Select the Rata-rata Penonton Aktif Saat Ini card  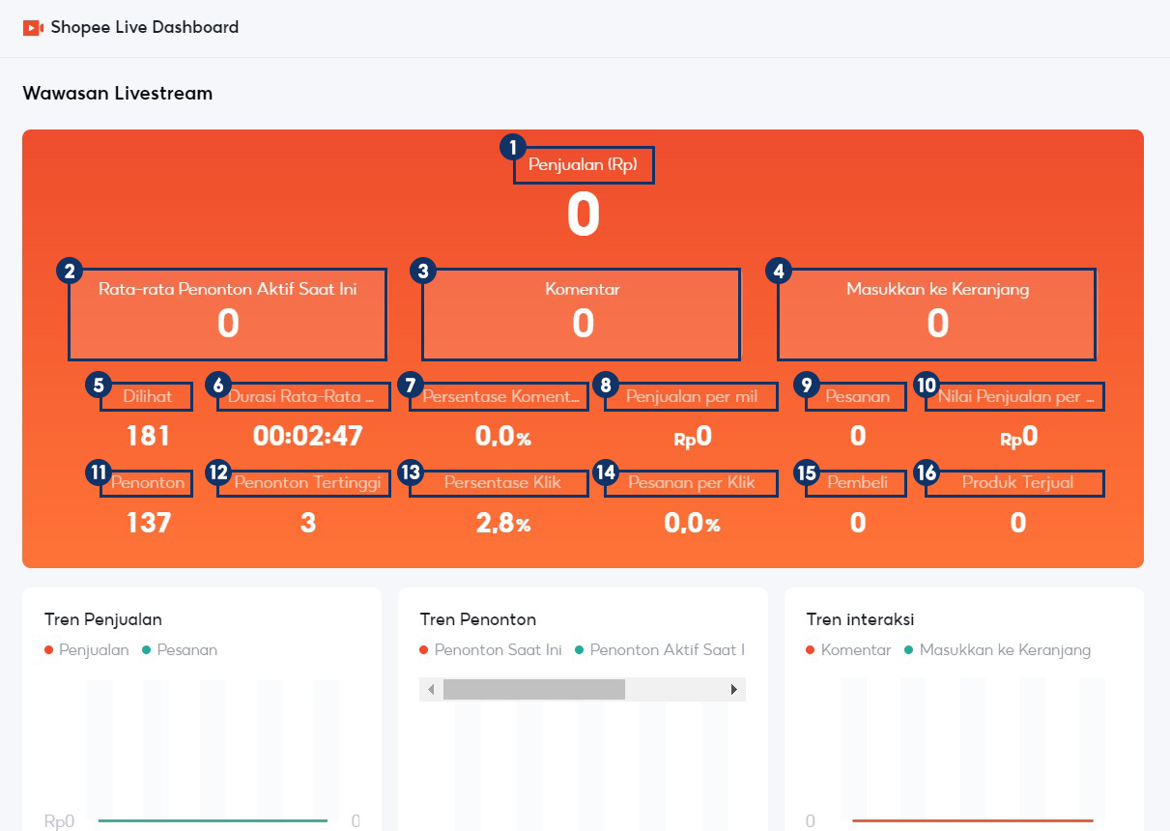227,314
